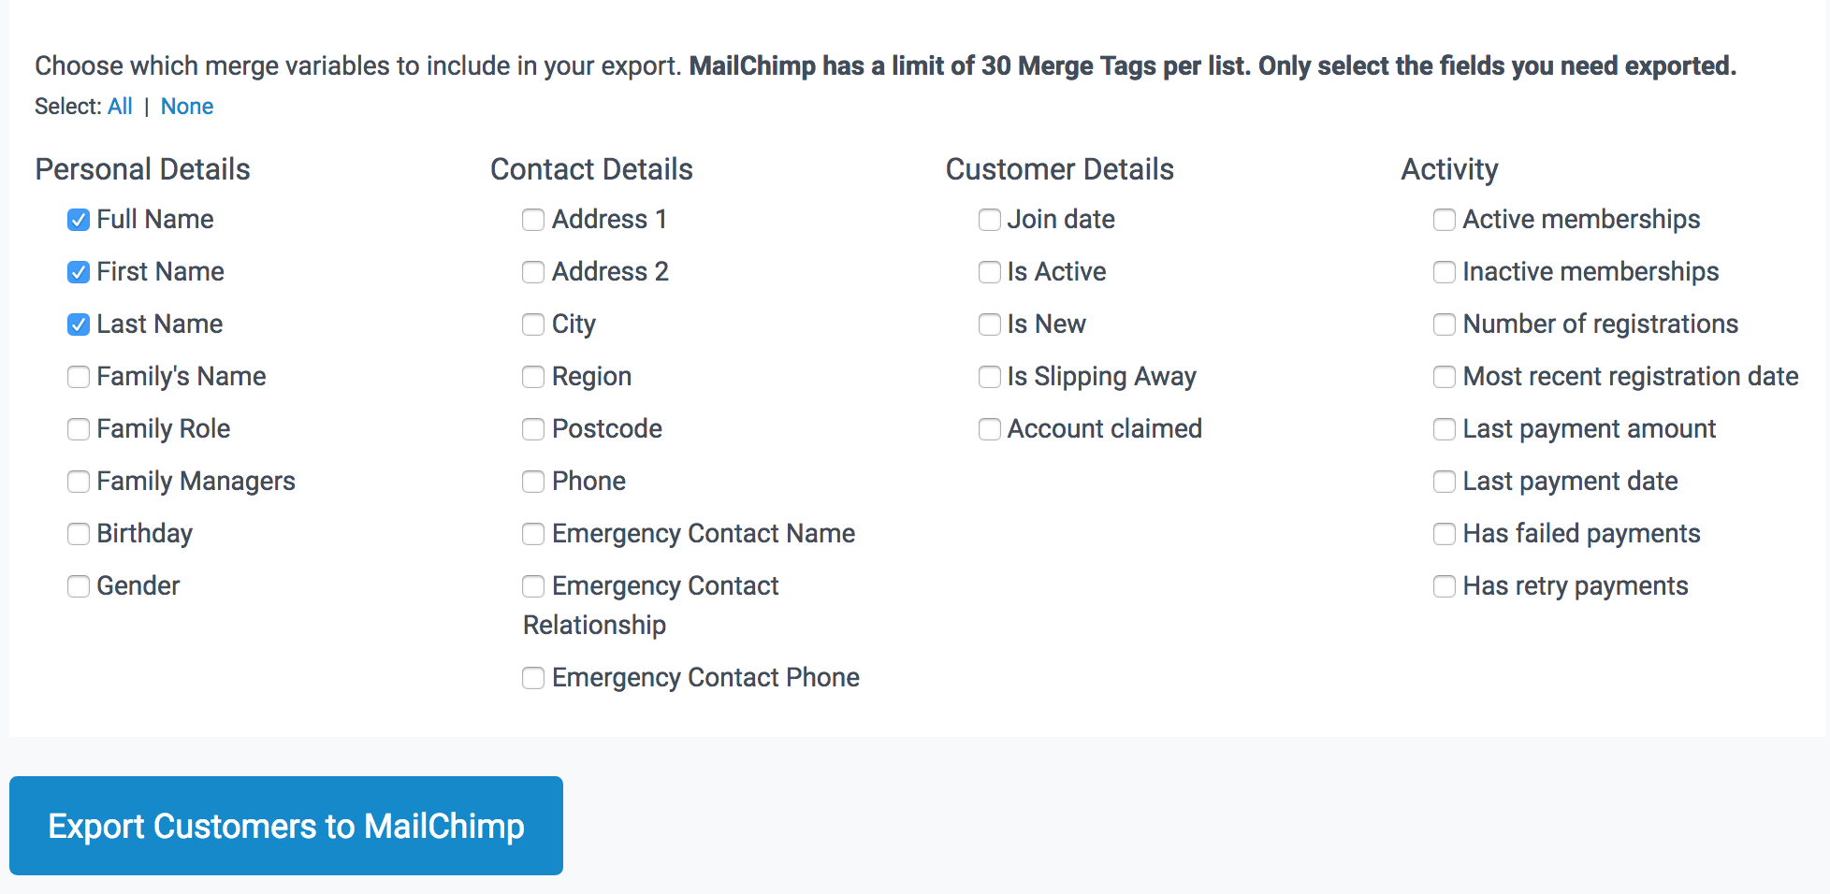
Task: Enable the Family's Name checkbox
Action: [79, 377]
